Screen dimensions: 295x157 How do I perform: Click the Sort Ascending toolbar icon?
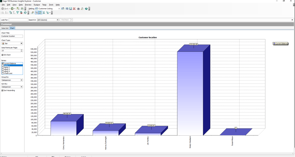[x=3, y=13]
